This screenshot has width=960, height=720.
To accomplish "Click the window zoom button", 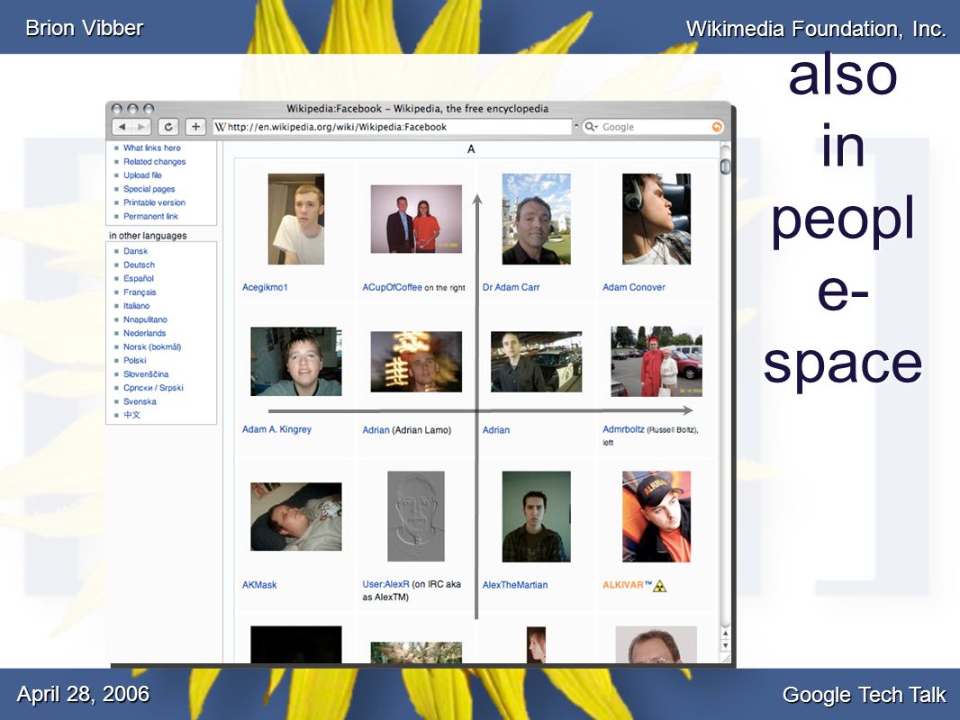I will (149, 109).
